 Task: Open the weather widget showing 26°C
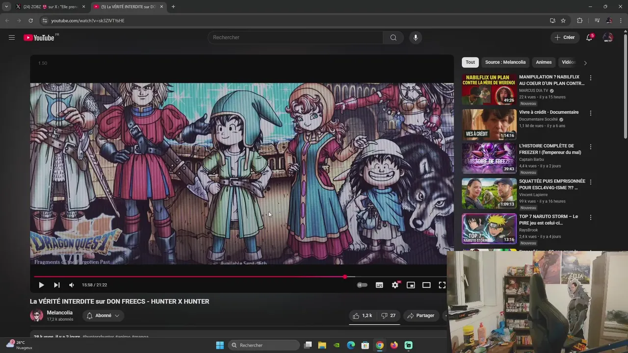point(20,345)
